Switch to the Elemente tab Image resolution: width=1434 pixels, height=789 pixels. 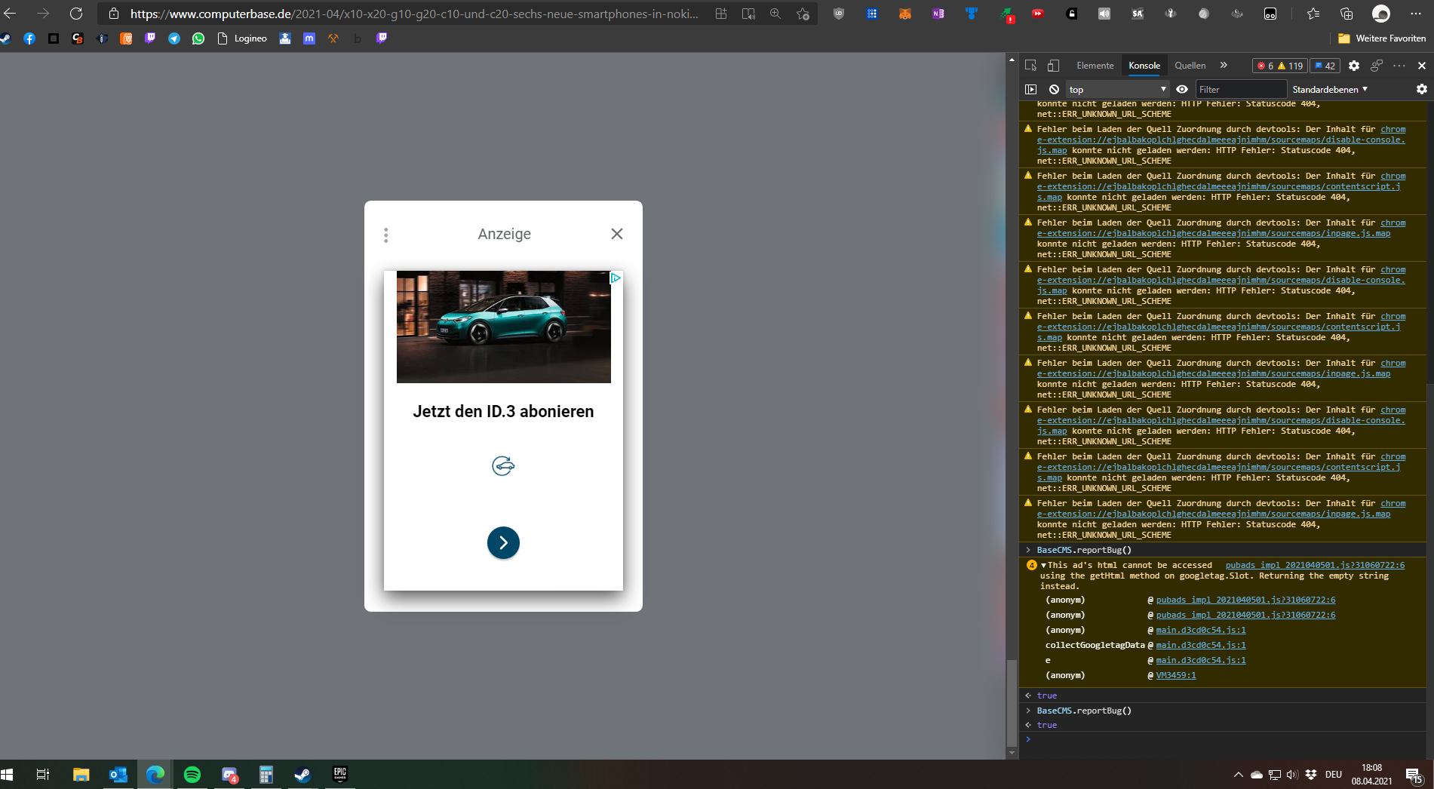tap(1095, 66)
